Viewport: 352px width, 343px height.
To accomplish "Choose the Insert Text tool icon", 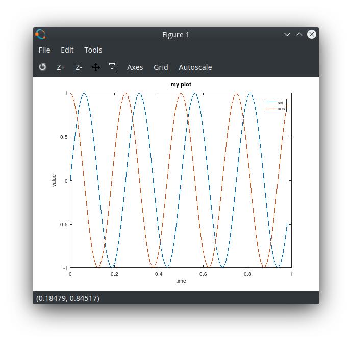I will pos(113,67).
